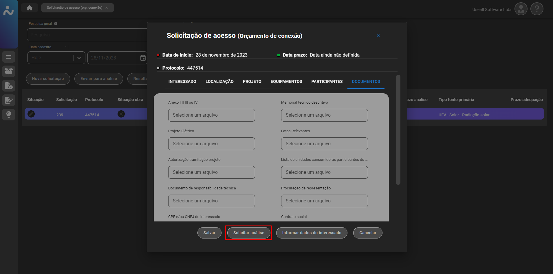Expand the Hoje period dropdown
Image resolution: width=553 pixels, height=274 pixels.
point(79,58)
